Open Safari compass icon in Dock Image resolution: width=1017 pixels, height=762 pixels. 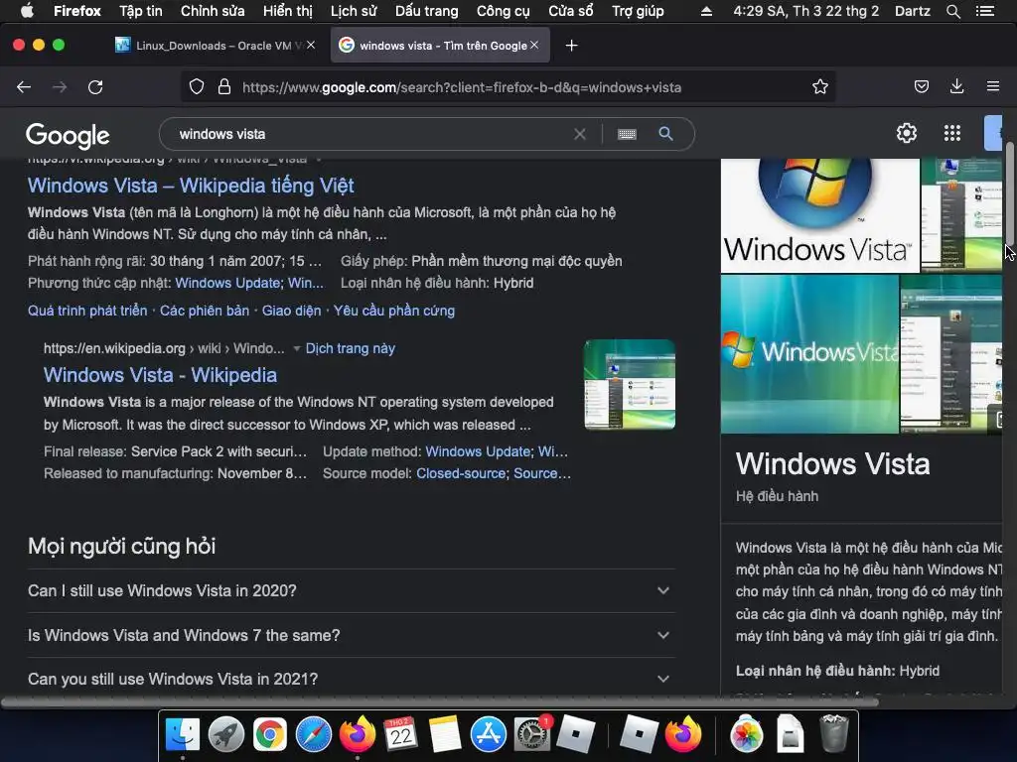(313, 734)
